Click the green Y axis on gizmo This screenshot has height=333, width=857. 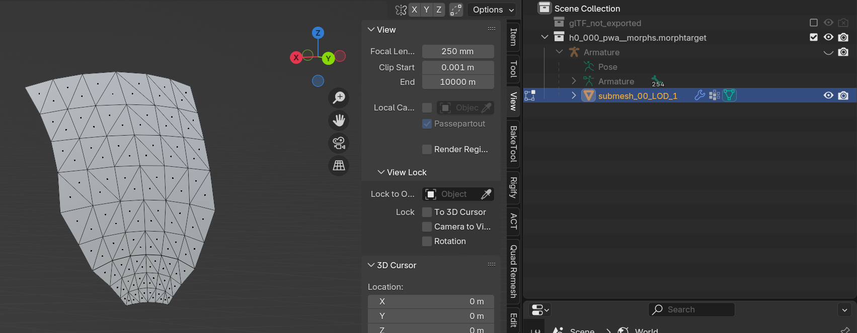328,58
